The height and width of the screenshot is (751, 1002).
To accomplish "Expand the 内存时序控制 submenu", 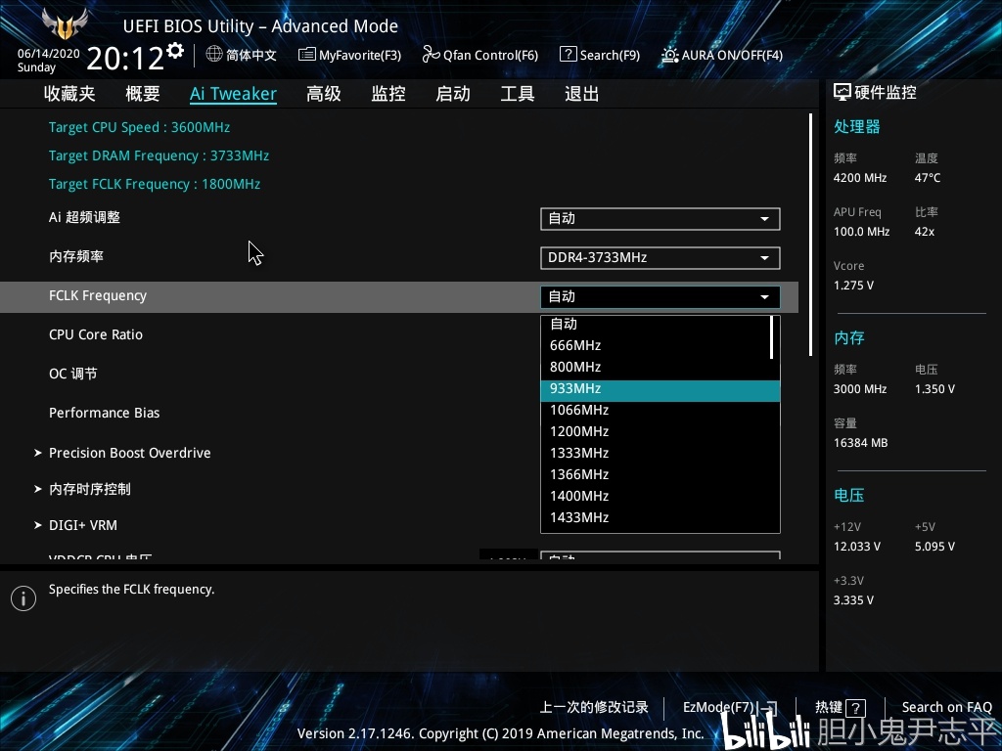I will 82,489.
